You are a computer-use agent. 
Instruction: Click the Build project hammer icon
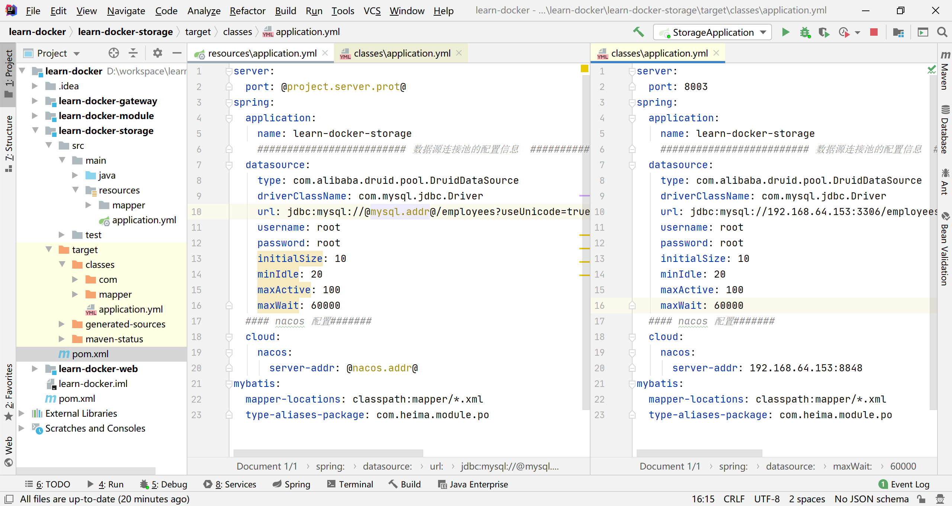pyautogui.click(x=639, y=32)
